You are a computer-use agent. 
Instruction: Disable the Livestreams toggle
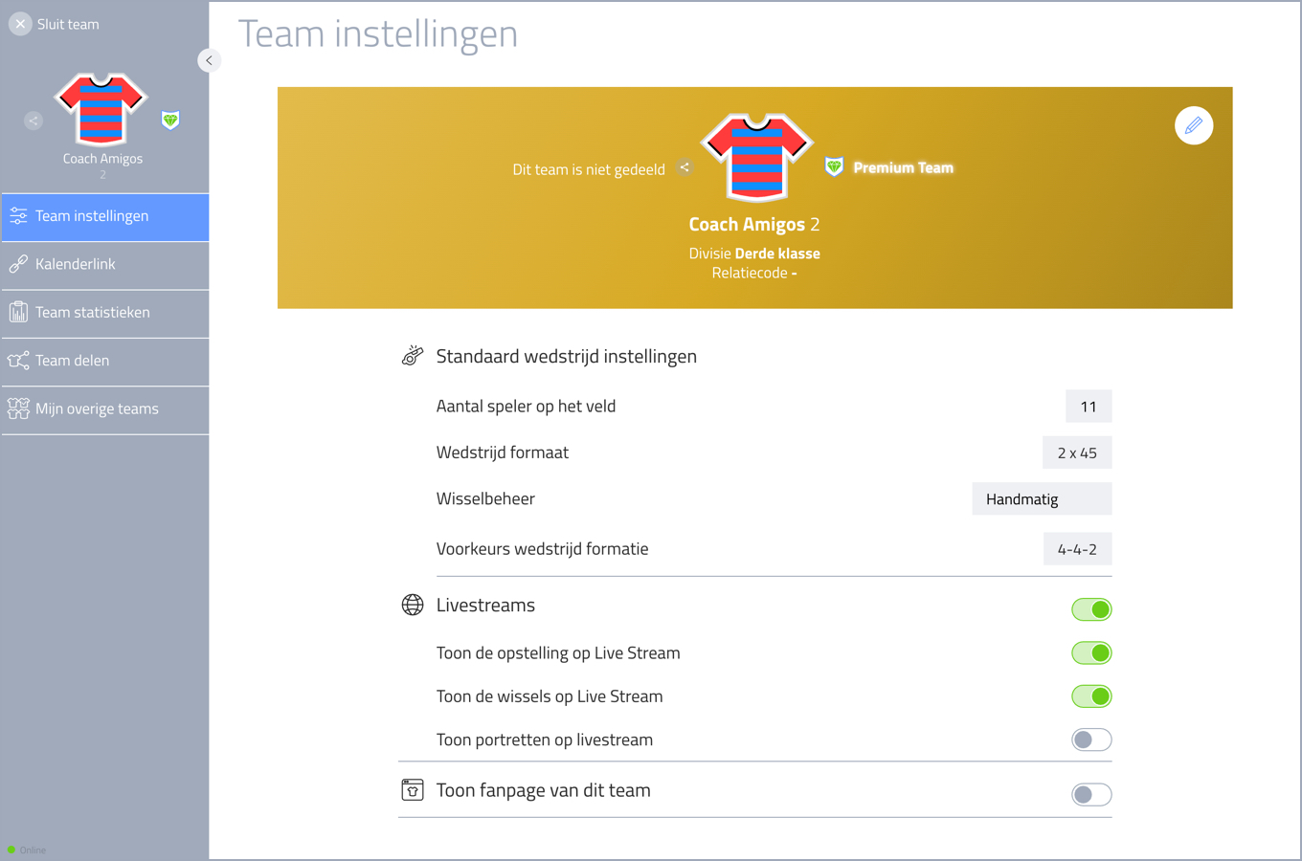(1091, 609)
